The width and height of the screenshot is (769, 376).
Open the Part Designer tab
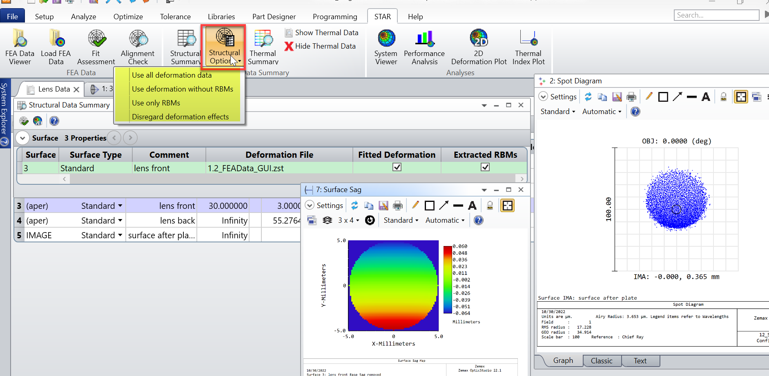pos(274,17)
